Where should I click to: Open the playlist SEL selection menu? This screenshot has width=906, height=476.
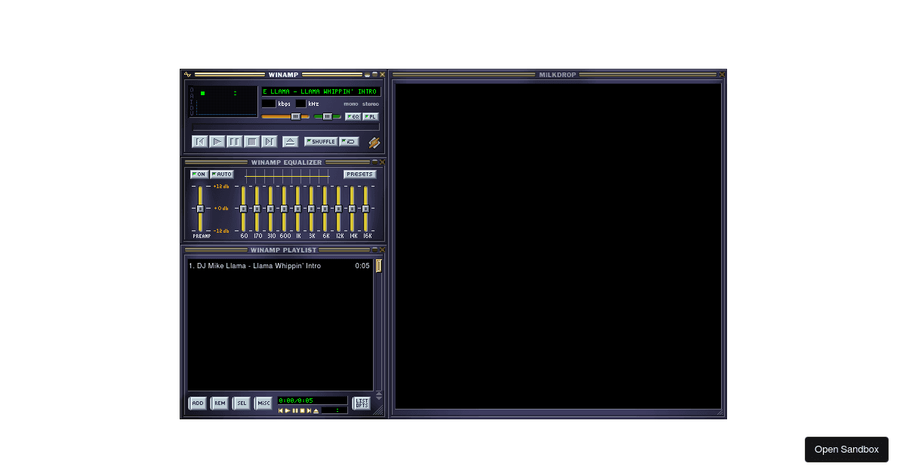click(x=241, y=403)
